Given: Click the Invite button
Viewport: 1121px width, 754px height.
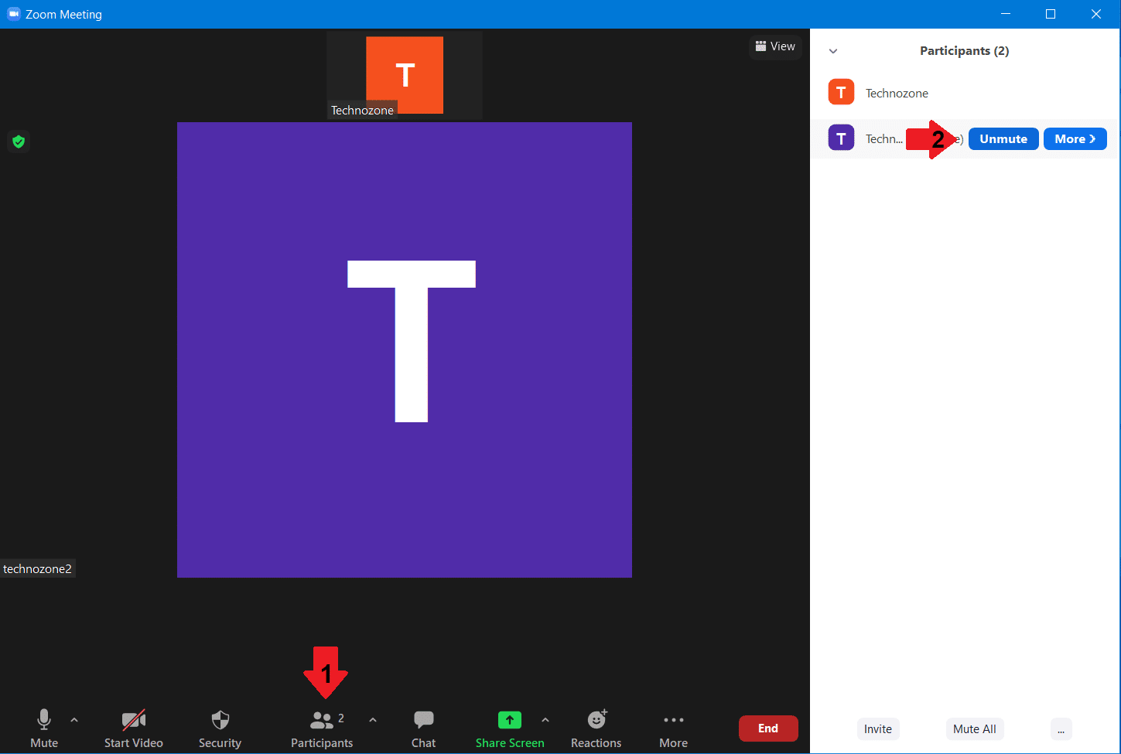Looking at the screenshot, I should pyautogui.click(x=878, y=728).
